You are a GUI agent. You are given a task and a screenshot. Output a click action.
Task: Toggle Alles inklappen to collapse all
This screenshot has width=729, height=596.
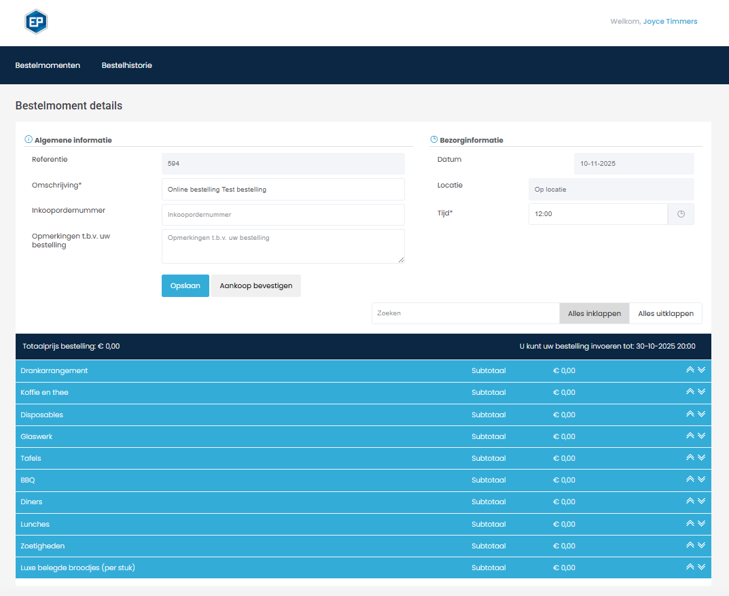tap(594, 314)
